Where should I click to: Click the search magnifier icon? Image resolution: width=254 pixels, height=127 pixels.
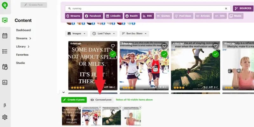point(70,9)
